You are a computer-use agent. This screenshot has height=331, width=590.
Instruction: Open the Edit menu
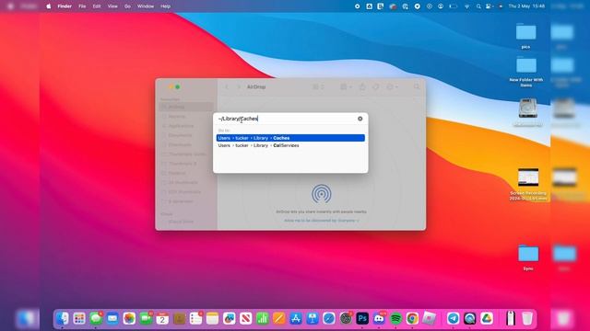point(97,6)
